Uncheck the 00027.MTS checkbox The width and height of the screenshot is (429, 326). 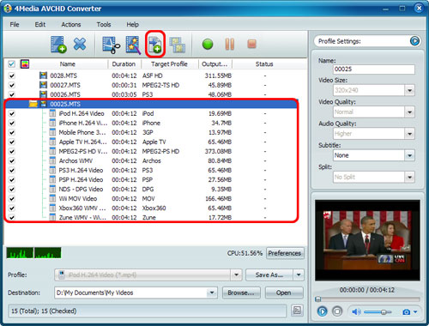coord(12,85)
